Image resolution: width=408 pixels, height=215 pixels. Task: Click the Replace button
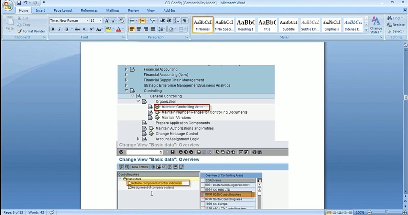click(x=396, y=25)
